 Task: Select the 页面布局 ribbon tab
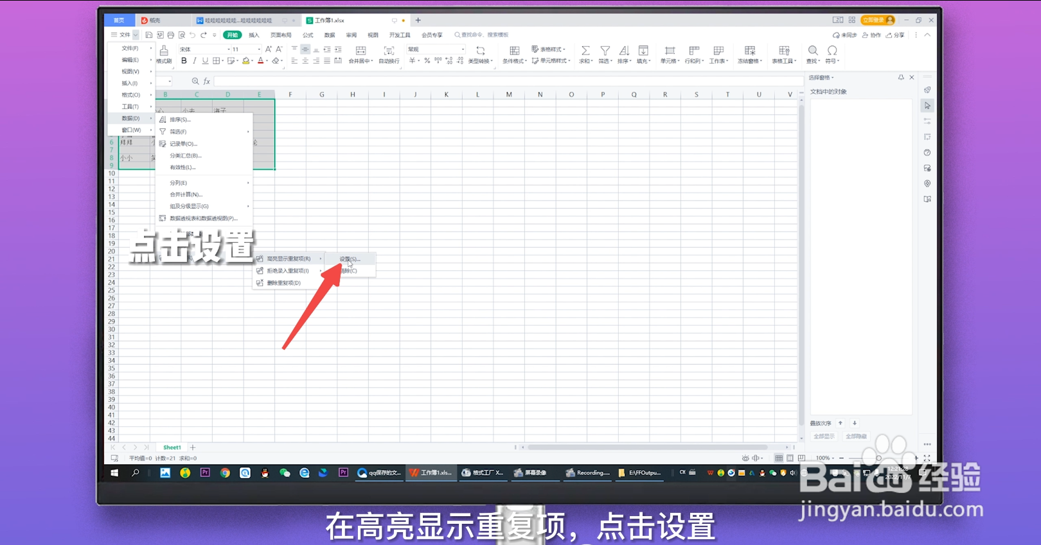[281, 35]
